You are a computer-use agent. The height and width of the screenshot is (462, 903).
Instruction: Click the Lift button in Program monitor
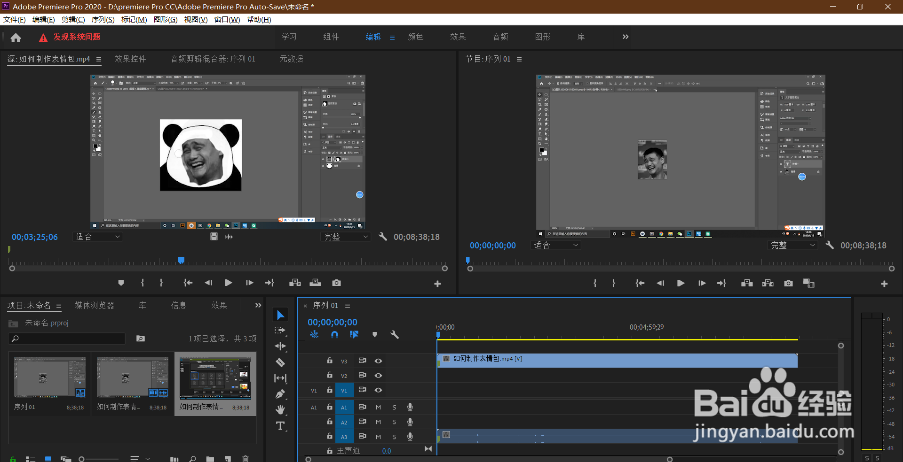(747, 283)
